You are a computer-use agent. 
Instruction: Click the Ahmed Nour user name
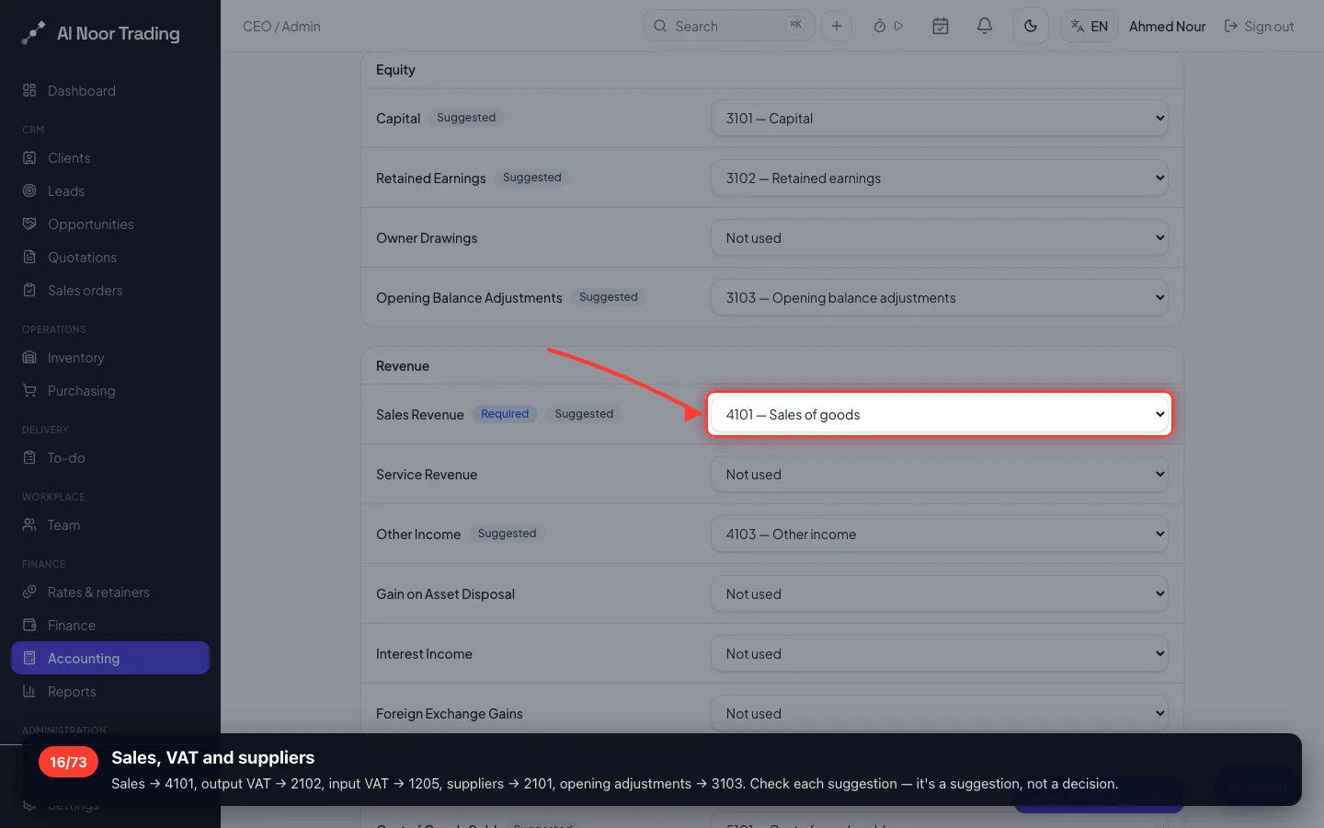coord(1168,27)
